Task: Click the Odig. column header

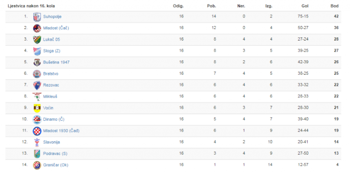Action: 178,6
